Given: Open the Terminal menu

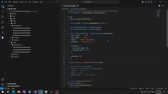Looking at the screenshot, I should pyautogui.click(x=35, y=2).
